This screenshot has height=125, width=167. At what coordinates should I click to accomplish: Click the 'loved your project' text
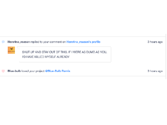pyautogui.click(x=33, y=71)
